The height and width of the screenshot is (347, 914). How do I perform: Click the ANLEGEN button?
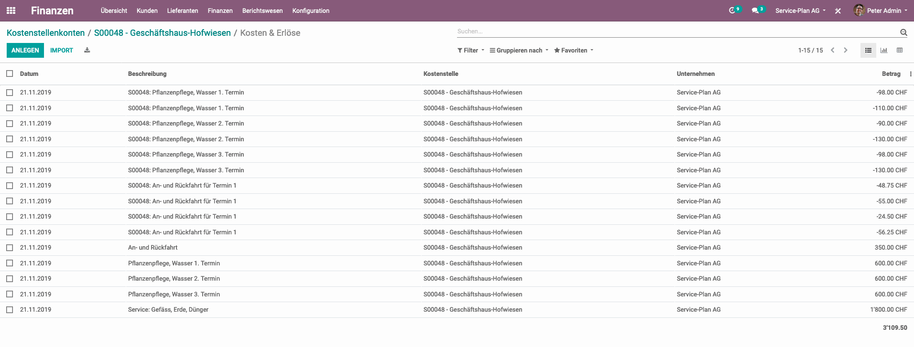click(25, 50)
